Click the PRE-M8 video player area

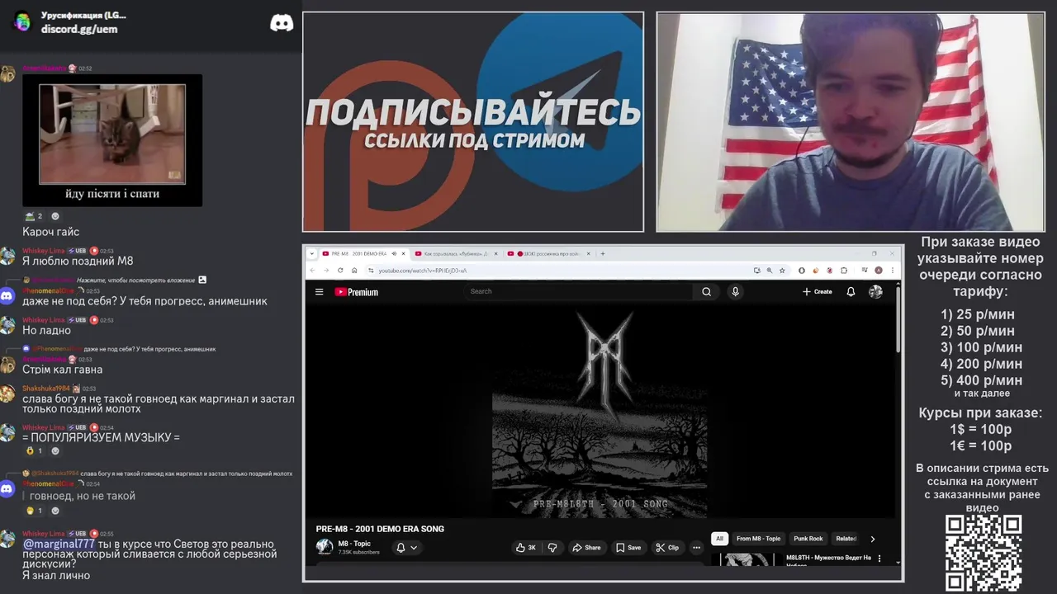[x=600, y=411]
